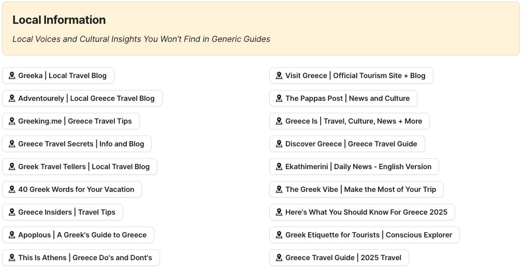Open Greece Travel Secrets info and blog
Viewport: 523px width, 270px height.
pos(81,144)
